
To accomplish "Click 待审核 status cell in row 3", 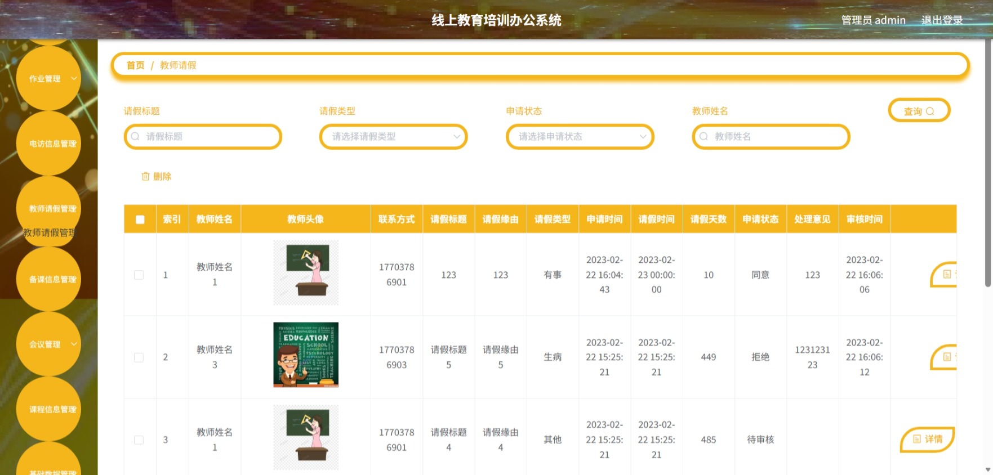I will pos(760,440).
